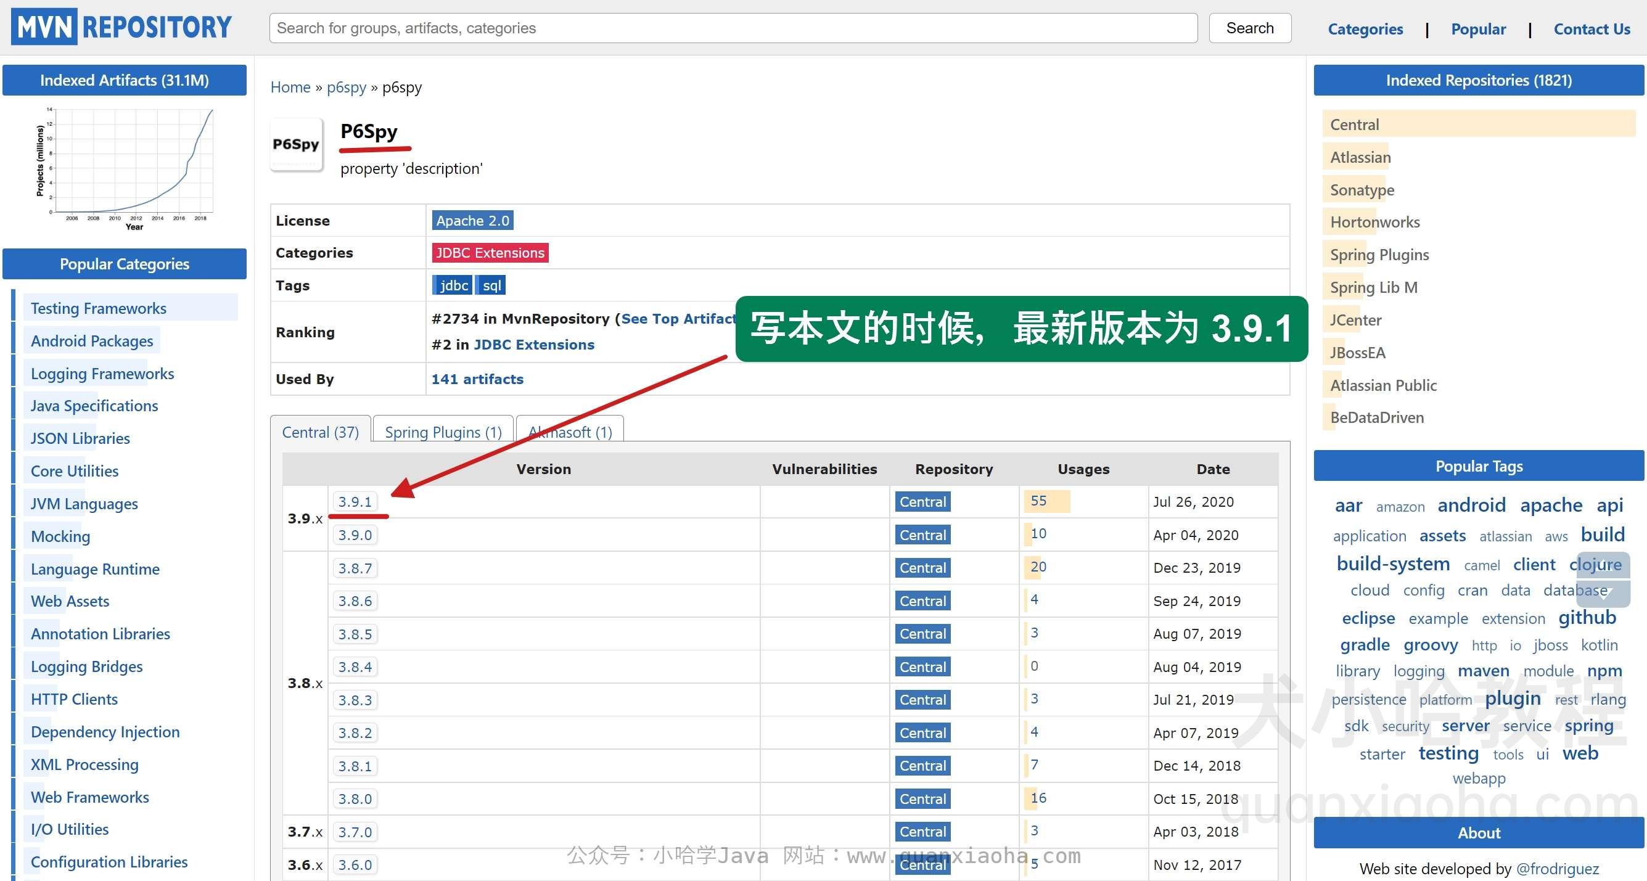
Task: Click the Central repository badge for version 3.8.7
Action: [921, 567]
